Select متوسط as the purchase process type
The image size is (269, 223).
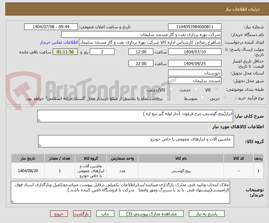(203, 97)
